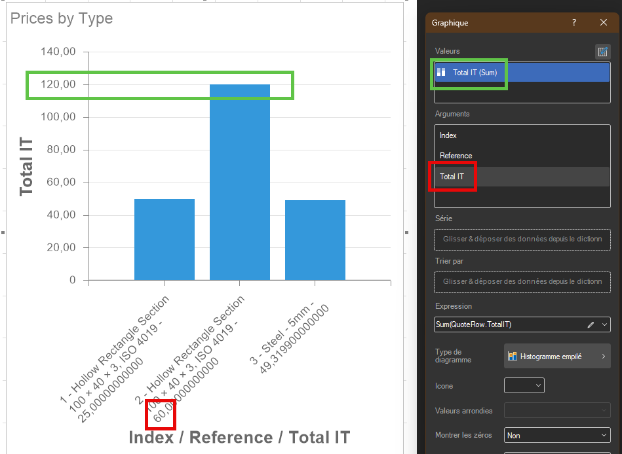Click the Trier par drop zone
622x454 pixels.
click(522, 282)
